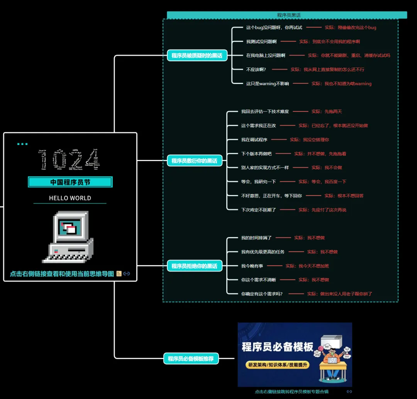This screenshot has height=399, width=417.
Task: Select the 下次肯定不延期了 node
Action: click(x=258, y=210)
